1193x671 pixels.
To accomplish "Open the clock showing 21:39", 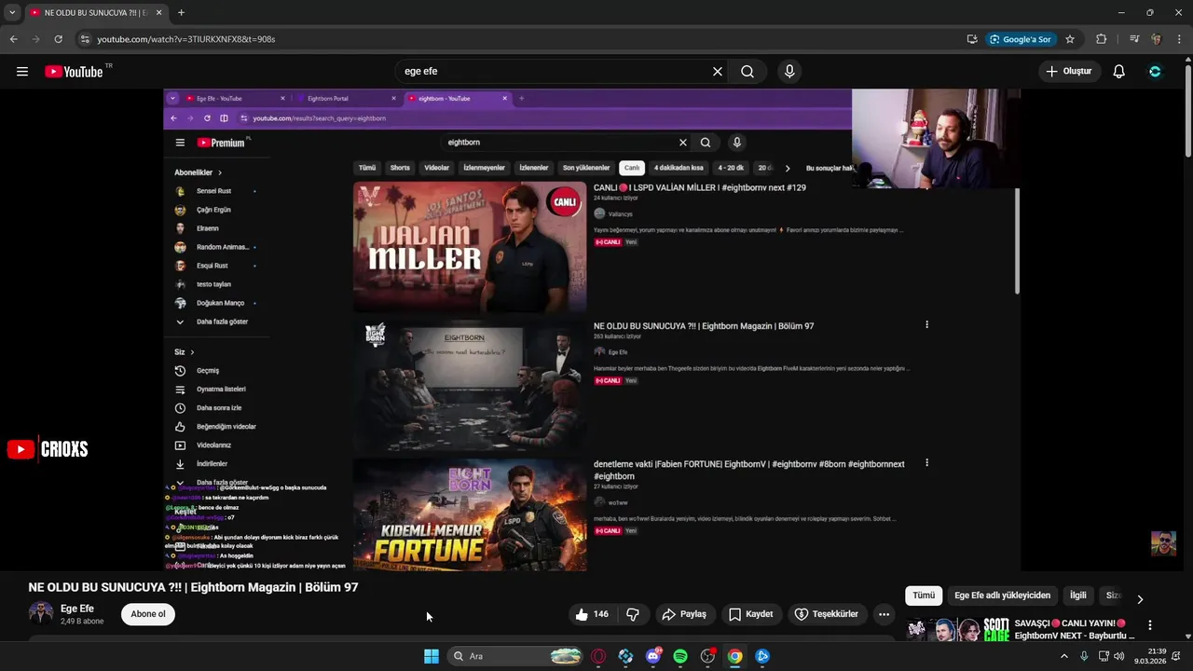I will [1150, 656].
